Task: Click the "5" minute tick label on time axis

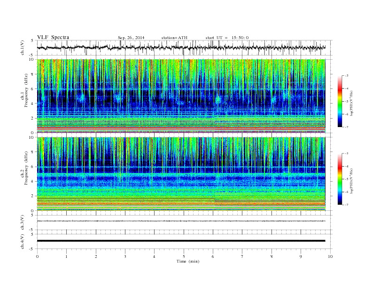Action: tap(184, 256)
